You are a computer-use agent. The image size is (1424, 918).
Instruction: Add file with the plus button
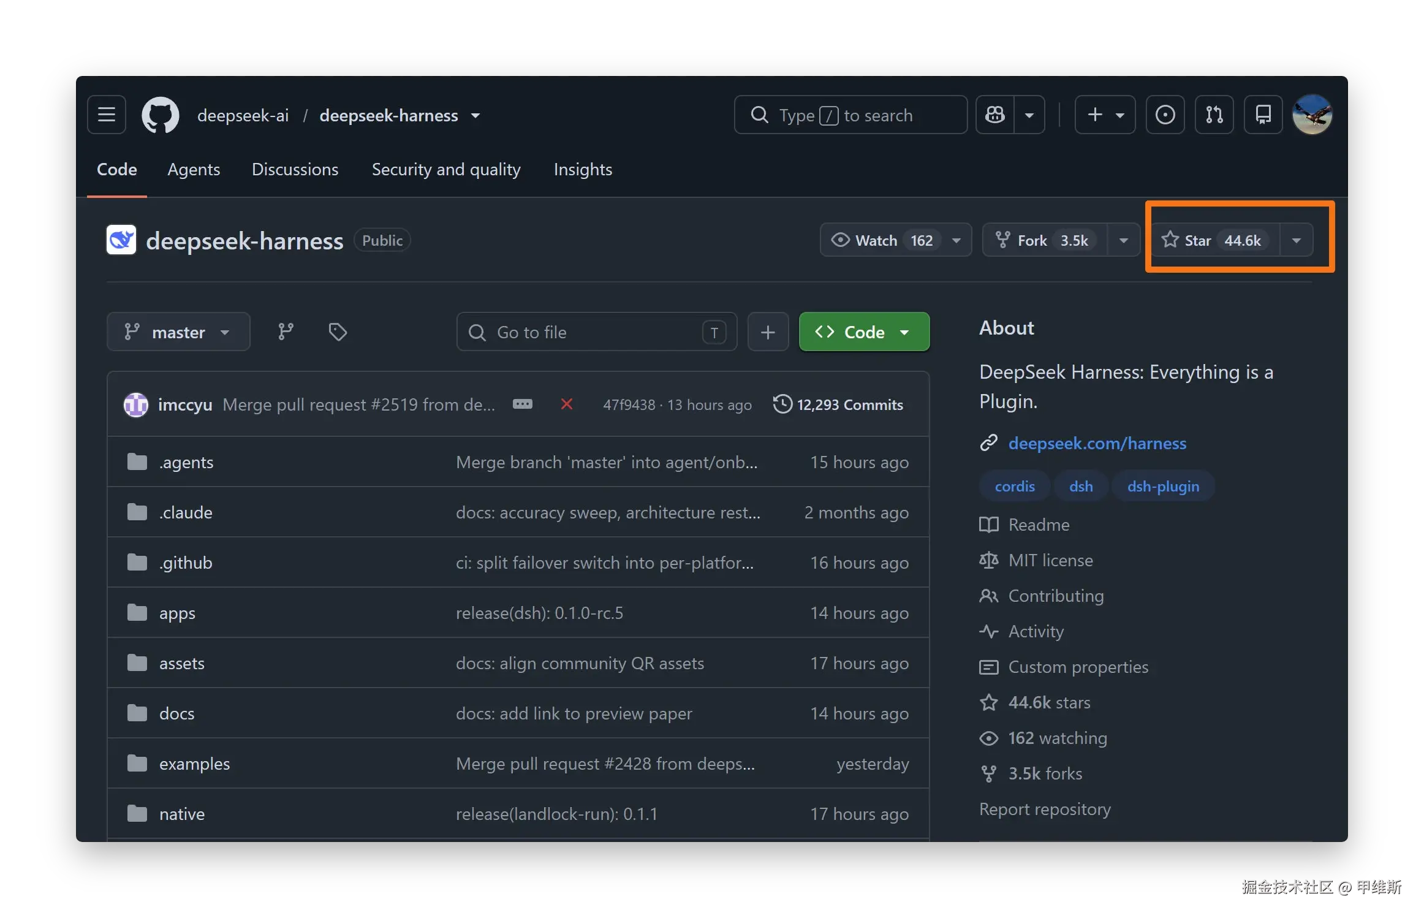click(768, 332)
